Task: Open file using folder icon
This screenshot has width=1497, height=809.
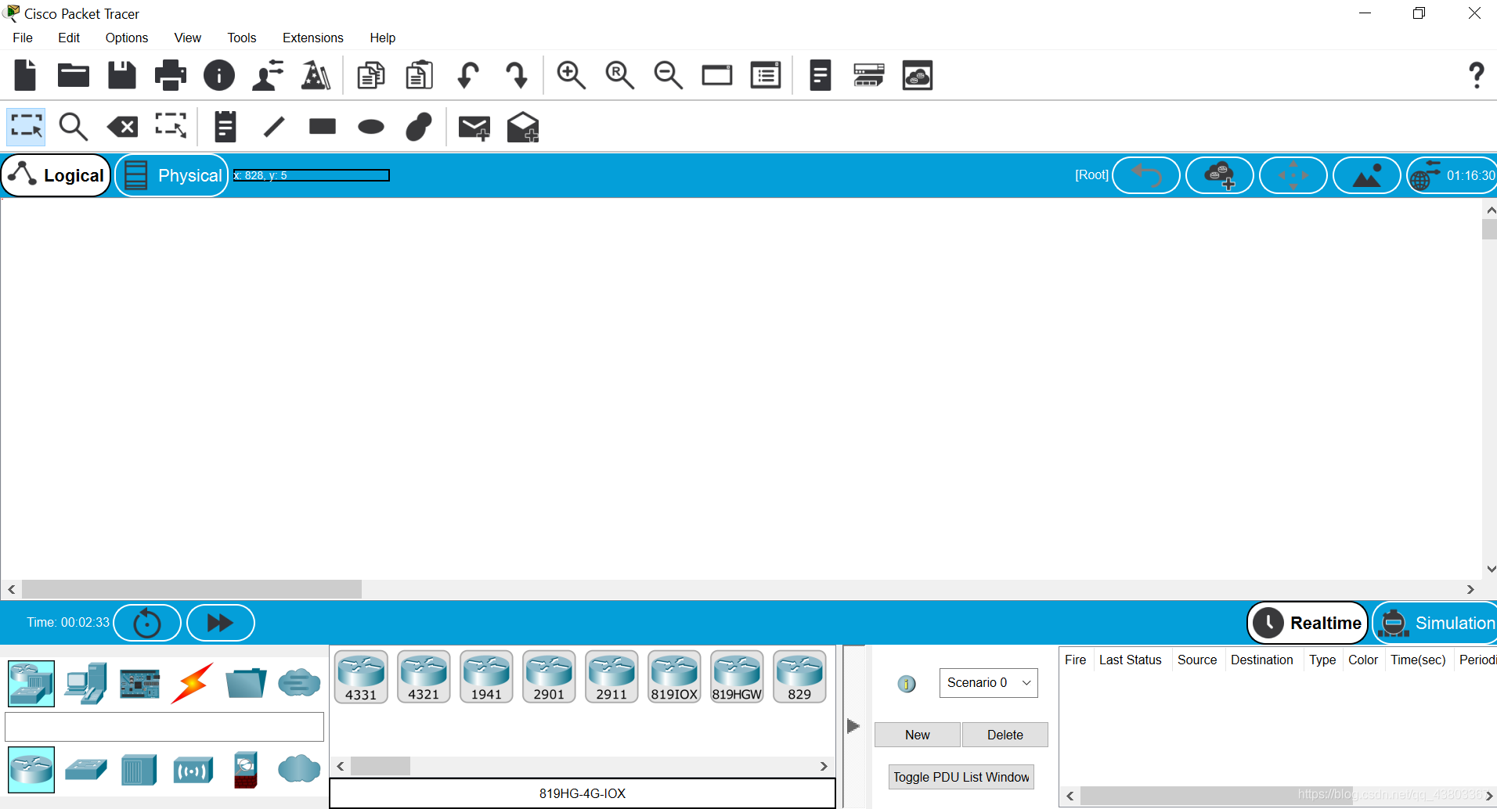Action: (x=74, y=75)
